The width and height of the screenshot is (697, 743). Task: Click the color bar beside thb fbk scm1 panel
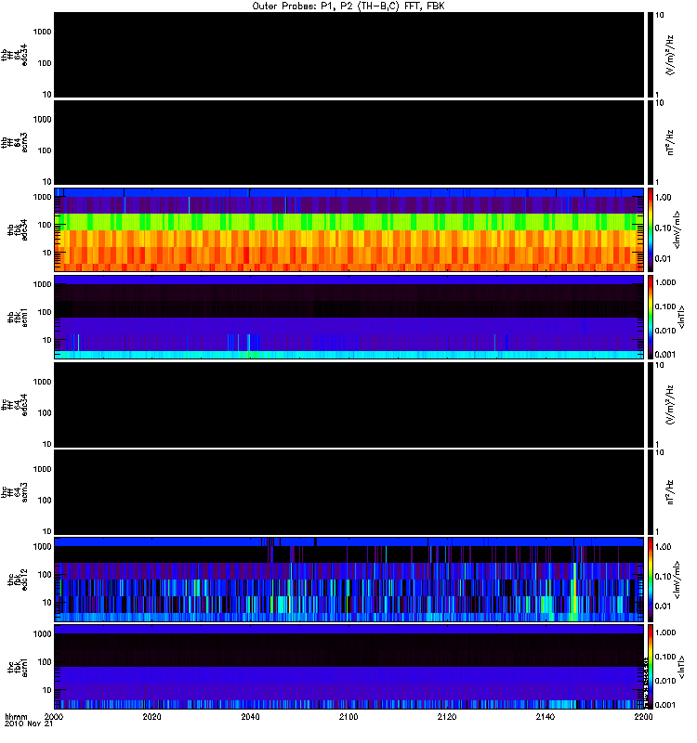point(651,317)
